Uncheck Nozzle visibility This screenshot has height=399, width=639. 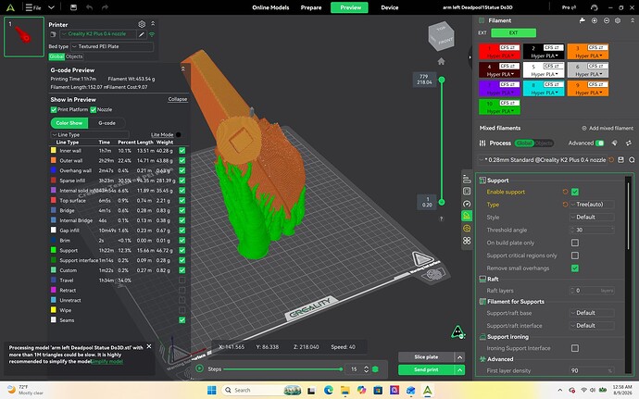(93, 109)
